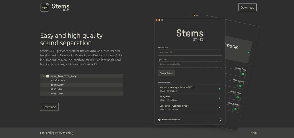
Task: Click the Stems app logo icon
Action: [x=44, y=8]
